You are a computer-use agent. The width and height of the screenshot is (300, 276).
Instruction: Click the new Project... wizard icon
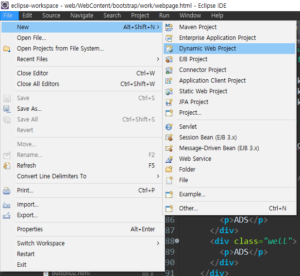169,113
